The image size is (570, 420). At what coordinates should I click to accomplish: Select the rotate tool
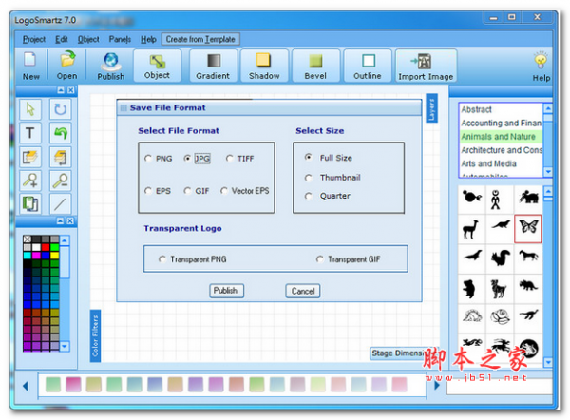pyautogui.click(x=61, y=109)
